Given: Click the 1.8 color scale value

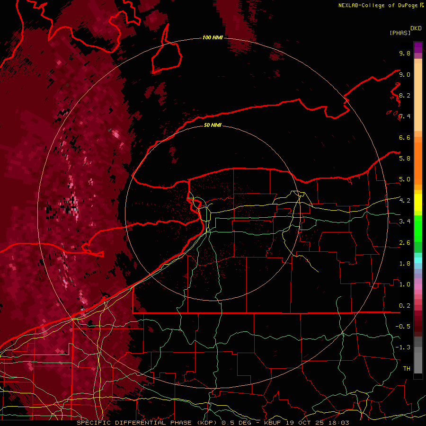Looking at the screenshot, I should (x=405, y=263).
